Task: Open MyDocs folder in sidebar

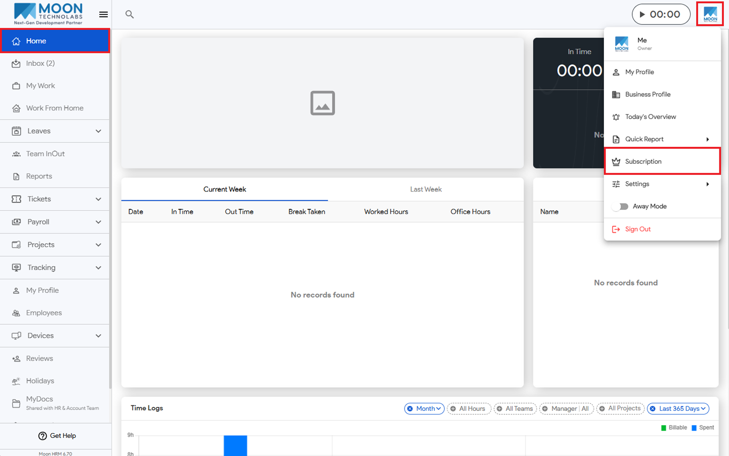Action: [55, 403]
